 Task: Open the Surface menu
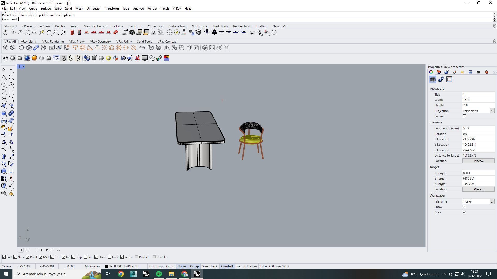pyautogui.click(x=46, y=8)
